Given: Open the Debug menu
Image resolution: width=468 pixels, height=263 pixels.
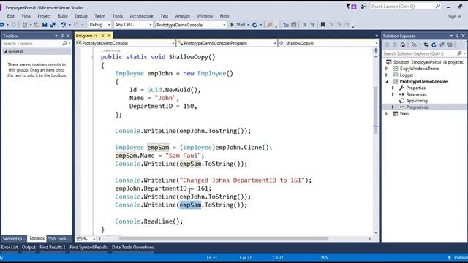Looking at the screenshot, I should (81, 16).
